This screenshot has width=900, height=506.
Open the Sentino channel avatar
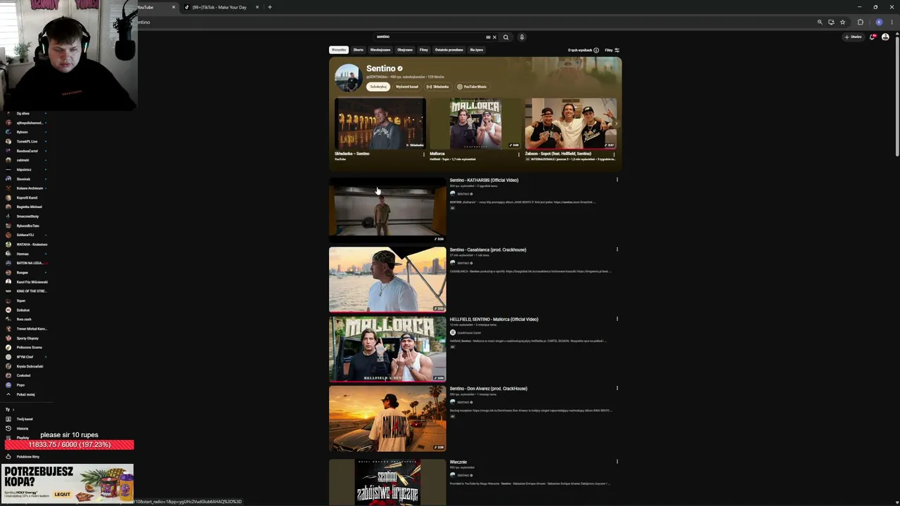(x=348, y=78)
